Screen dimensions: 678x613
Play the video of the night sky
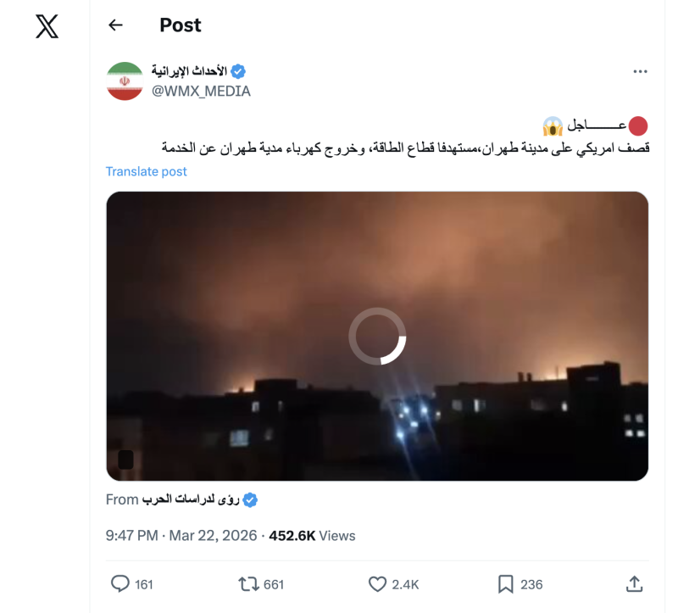tap(377, 336)
